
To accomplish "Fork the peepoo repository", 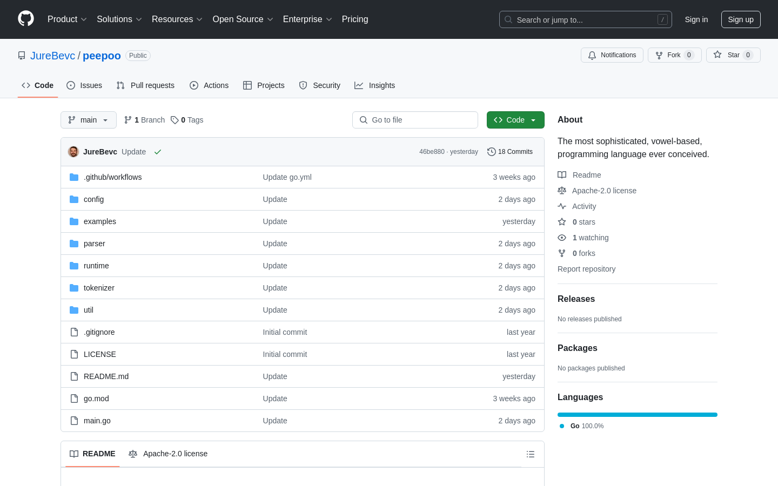I will pos(674,55).
